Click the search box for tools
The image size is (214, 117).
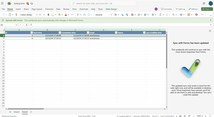click(x=103, y=3)
